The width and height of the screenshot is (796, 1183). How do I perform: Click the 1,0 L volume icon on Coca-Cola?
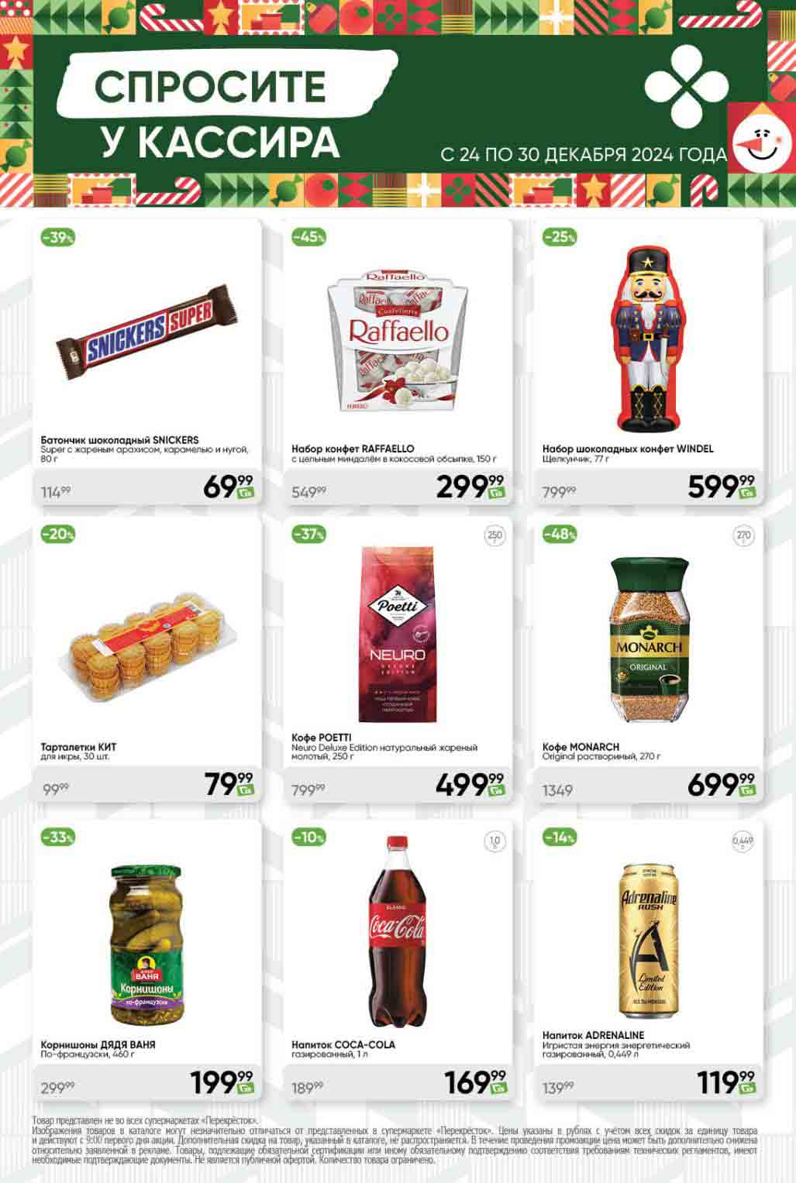pos(494,841)
